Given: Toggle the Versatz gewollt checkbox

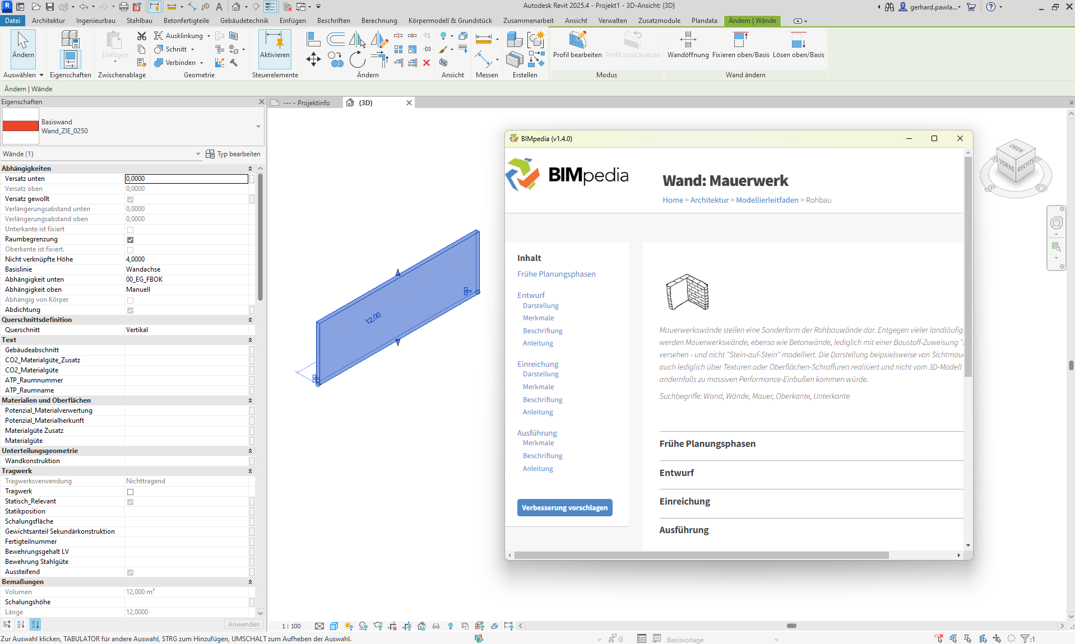Looking at the screenshot, I should [x=130, y=199].
